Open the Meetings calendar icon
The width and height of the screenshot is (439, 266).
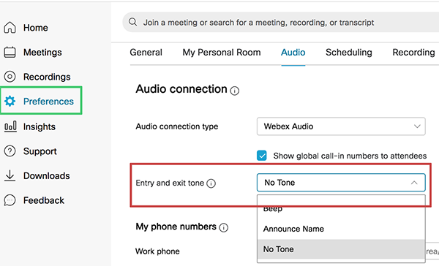pos(10,52)
